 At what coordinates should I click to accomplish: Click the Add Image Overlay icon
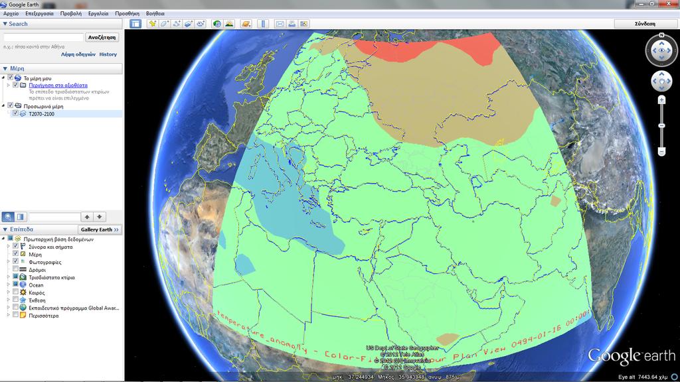(188, 24)
